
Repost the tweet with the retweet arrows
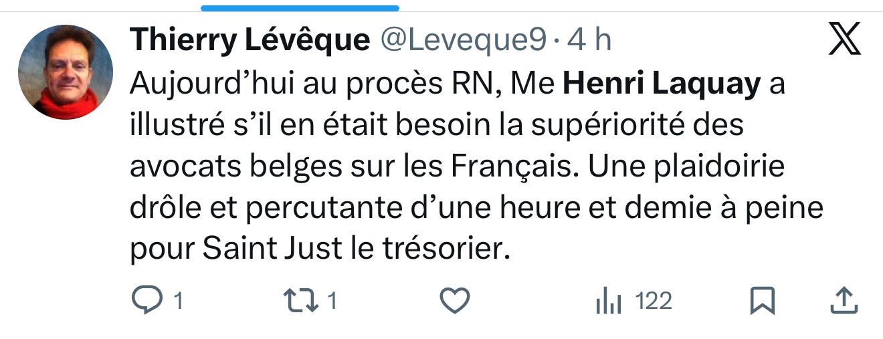300,301
